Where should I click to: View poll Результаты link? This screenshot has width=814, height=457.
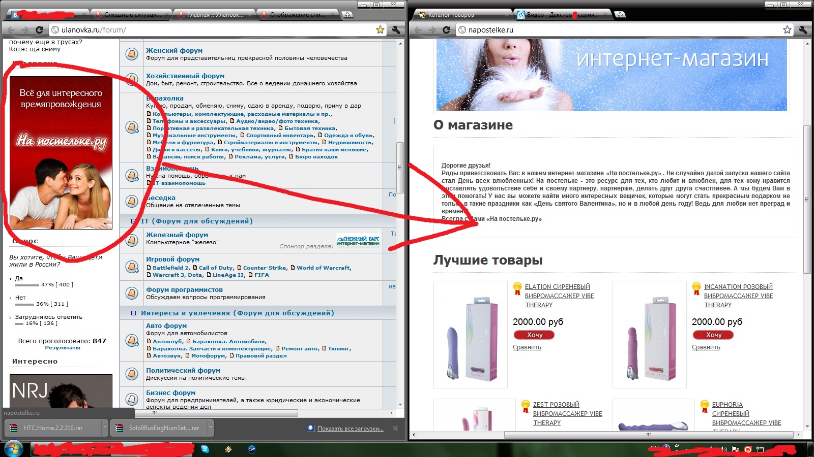(x=63, y=348)
